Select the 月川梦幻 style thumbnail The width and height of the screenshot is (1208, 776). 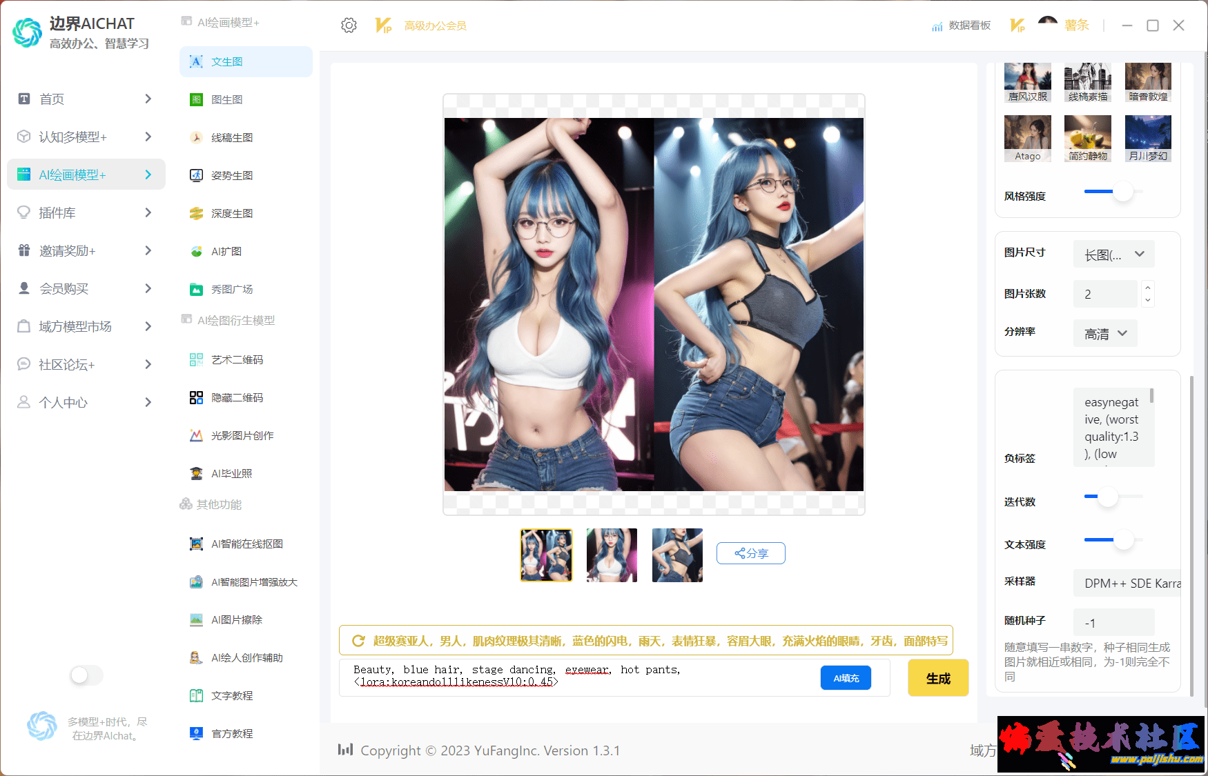1147,139
